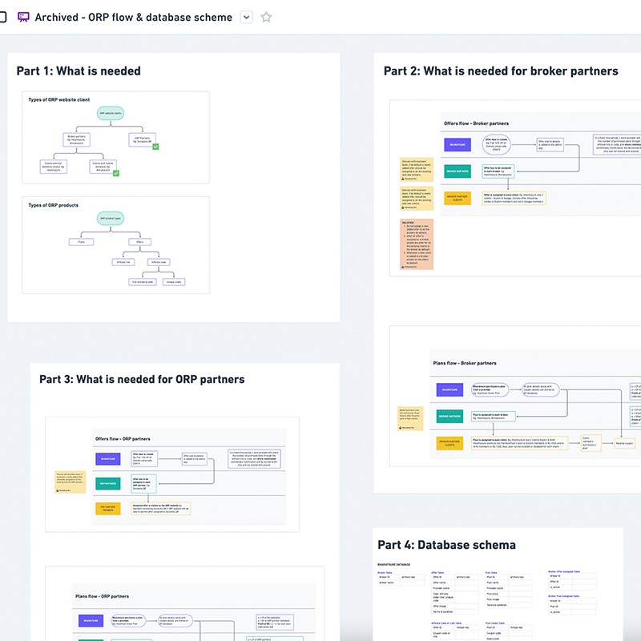Click the 'Plan Table' heading in database schema
Viewport: 641px width, 641px height.
click(x=491, y=573)
